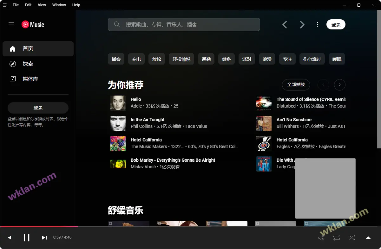381x249 pixels.
Task: Select the 播客 podcast chip
Action: pyautogui.click(x=116, y=59)
